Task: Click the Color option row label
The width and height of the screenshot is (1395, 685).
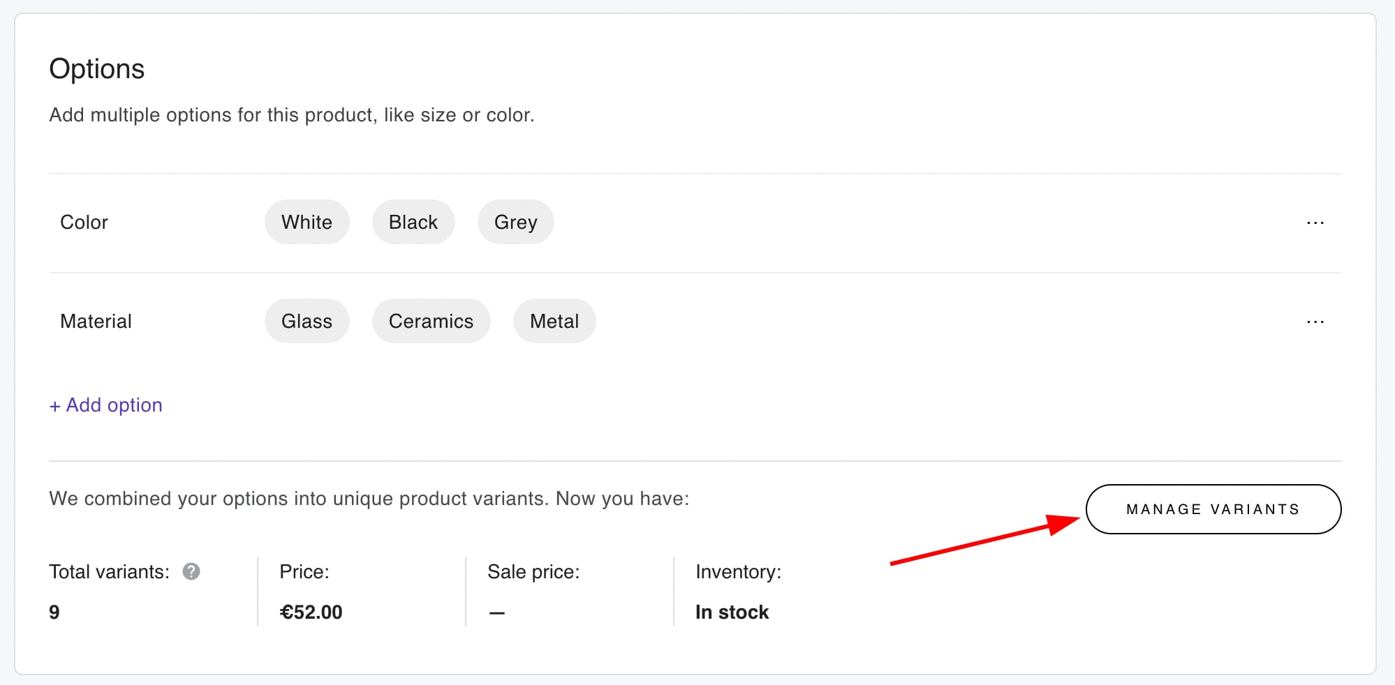Action: pos(84,223)
